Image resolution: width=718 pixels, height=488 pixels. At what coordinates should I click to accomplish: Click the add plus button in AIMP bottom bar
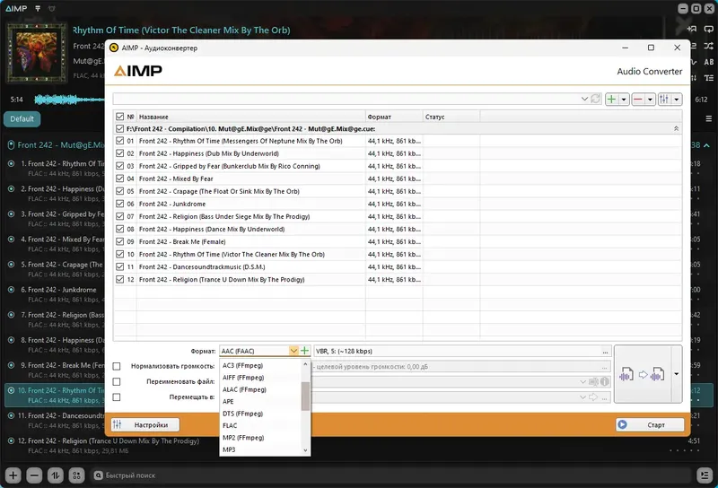pos(13,475)
